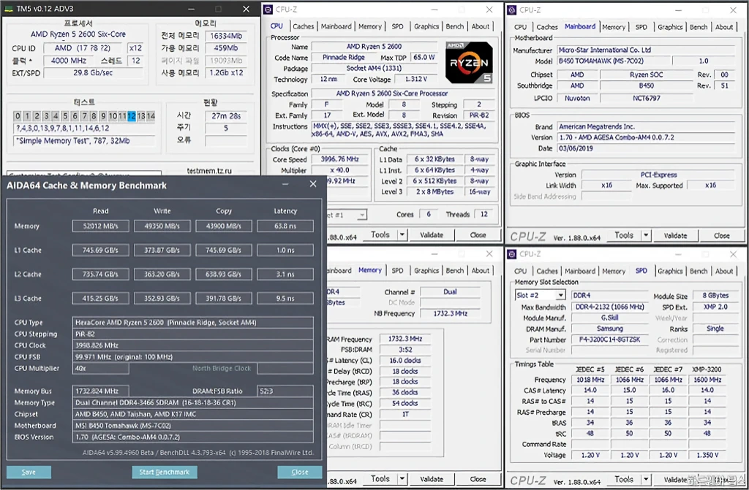Screen dimensions: 749x490
Task: Click Close button in the Memory window
Action: [x=478, y=479]
